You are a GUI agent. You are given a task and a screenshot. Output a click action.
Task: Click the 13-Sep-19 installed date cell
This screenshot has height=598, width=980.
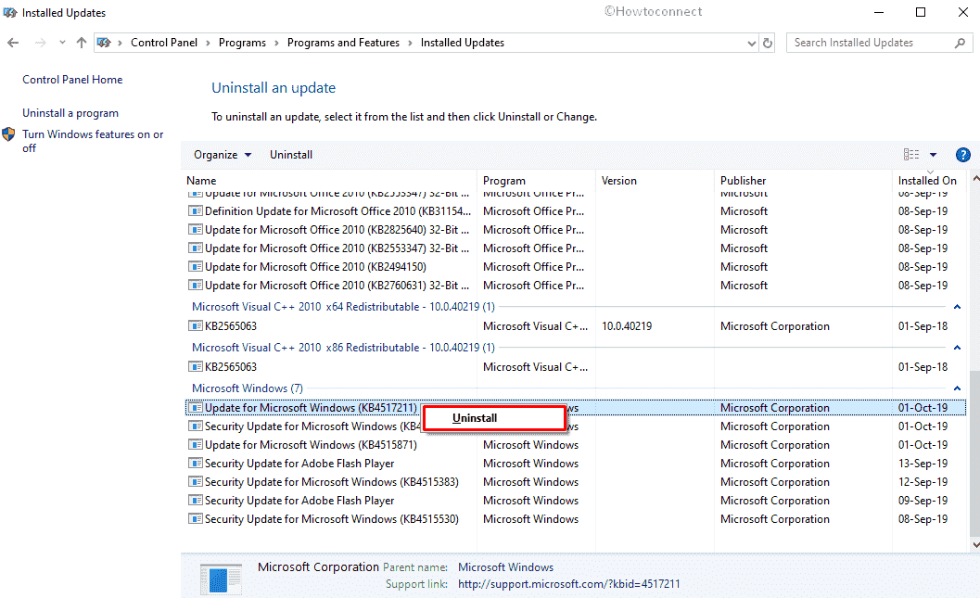tap(923, 464)
